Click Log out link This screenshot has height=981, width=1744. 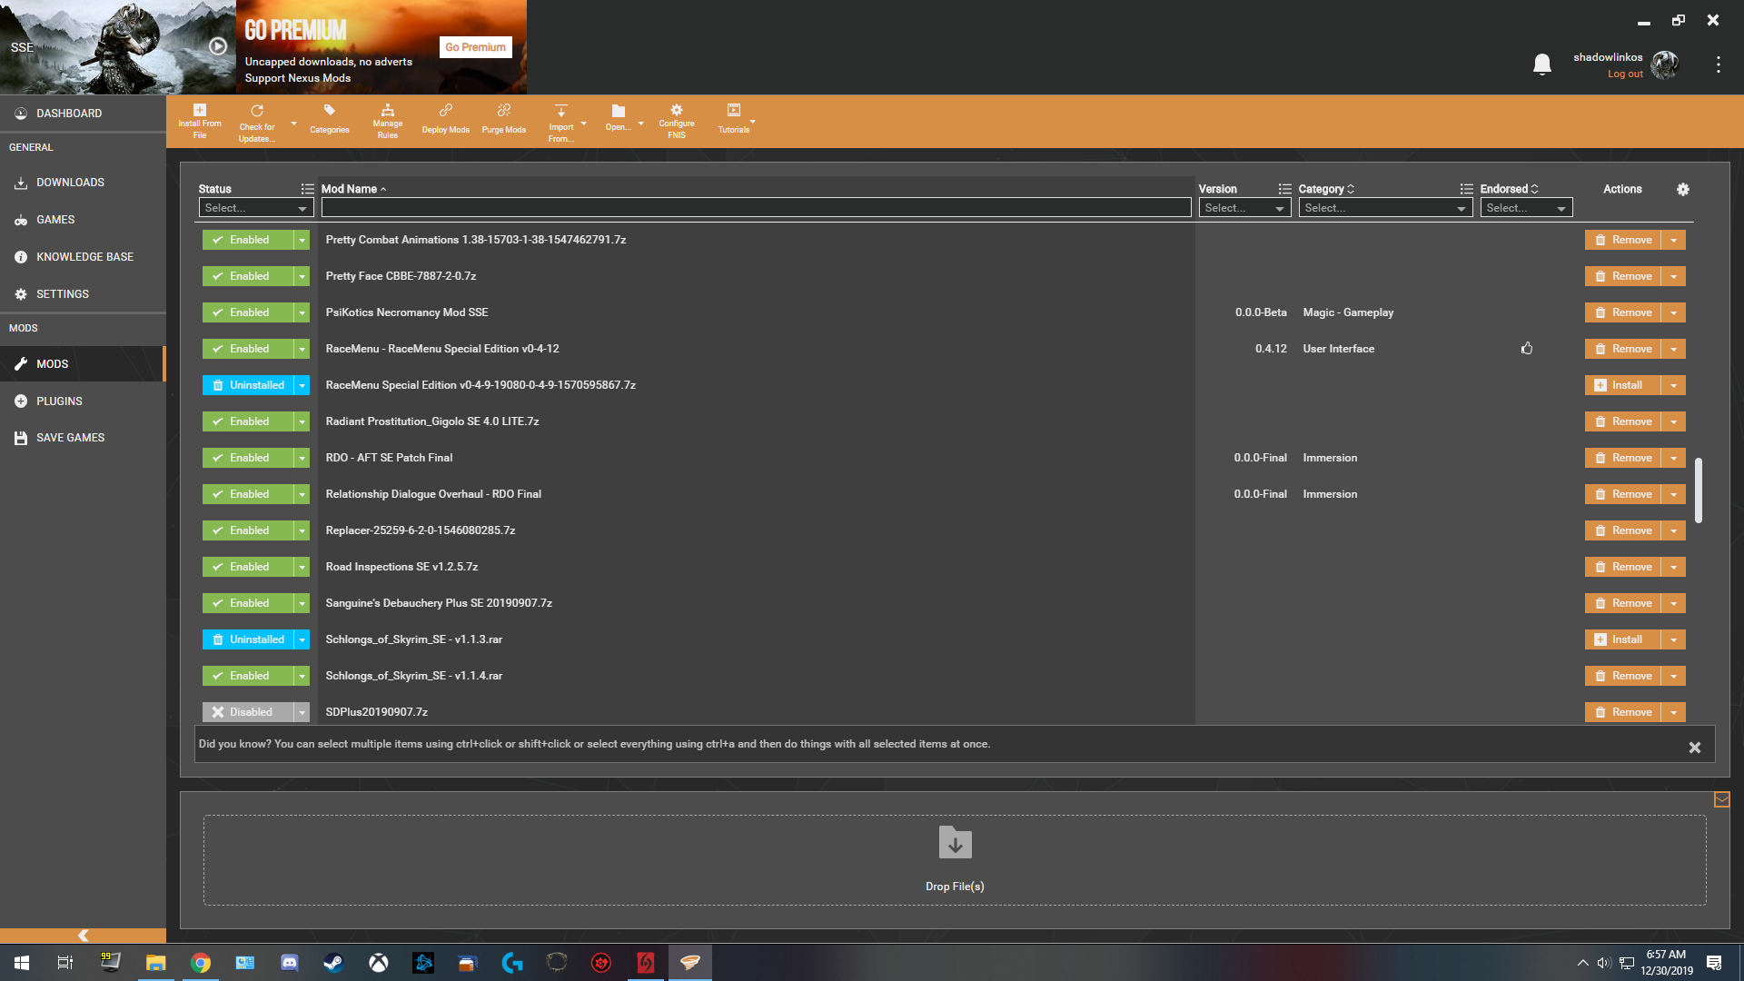pyautogui.click(x=1625, y=74)
